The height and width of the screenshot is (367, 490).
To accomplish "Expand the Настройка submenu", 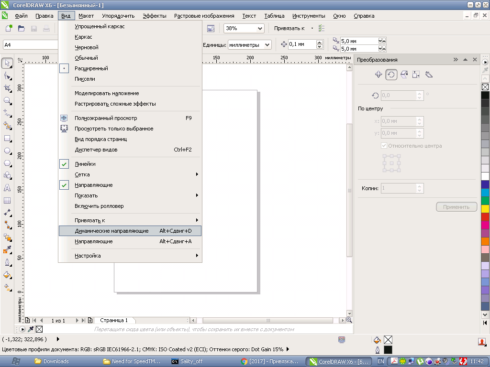I will pyautogui.click(x=130, y=256).
